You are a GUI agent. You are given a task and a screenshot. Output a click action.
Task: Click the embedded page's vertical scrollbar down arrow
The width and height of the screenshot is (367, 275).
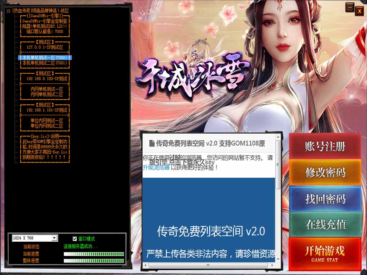coord(278,259)
